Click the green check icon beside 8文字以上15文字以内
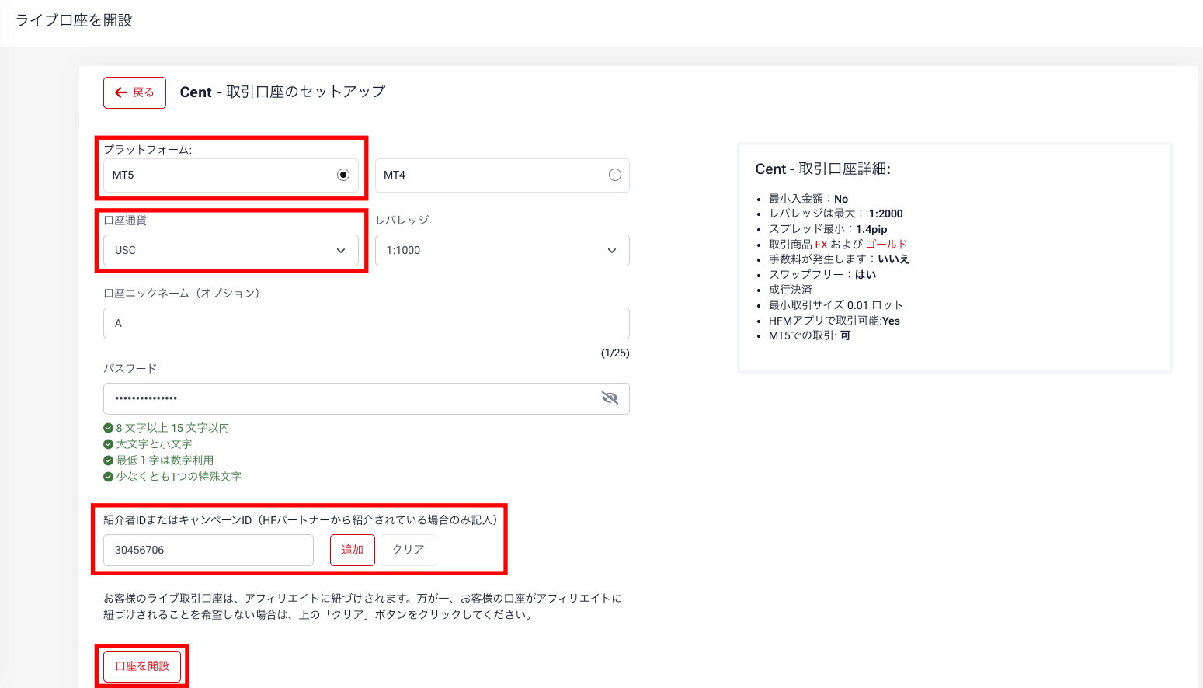Viewport: 1203px width, 688px height. pos(109,428)
